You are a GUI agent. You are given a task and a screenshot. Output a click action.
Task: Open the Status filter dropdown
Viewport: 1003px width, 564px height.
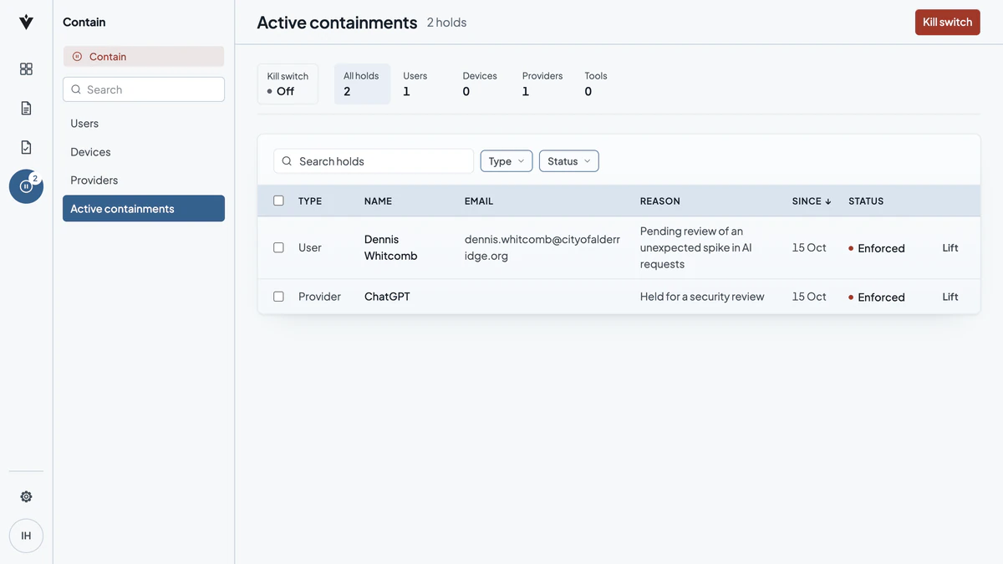pos(569,161)
